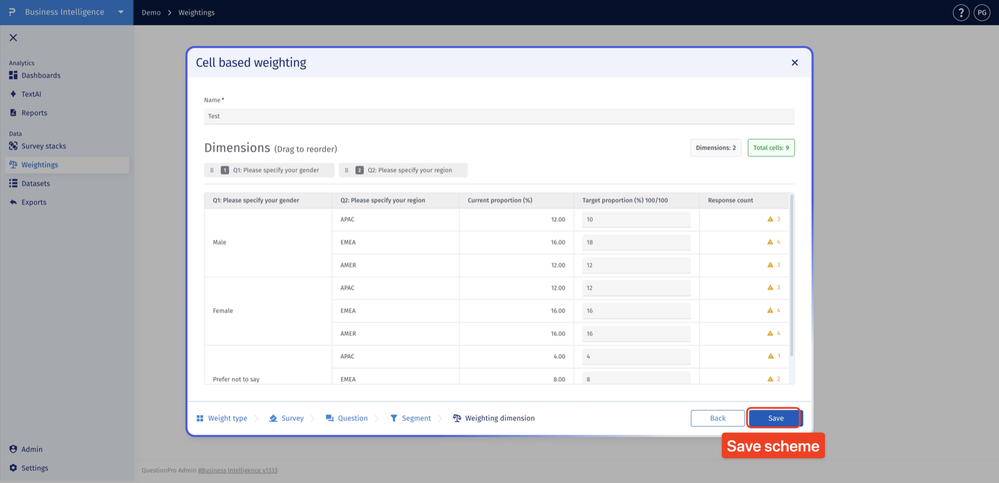Click the warning icon in Male EMEA row
This screenshot has width=999, height=483.
click(x=770, y=242)
